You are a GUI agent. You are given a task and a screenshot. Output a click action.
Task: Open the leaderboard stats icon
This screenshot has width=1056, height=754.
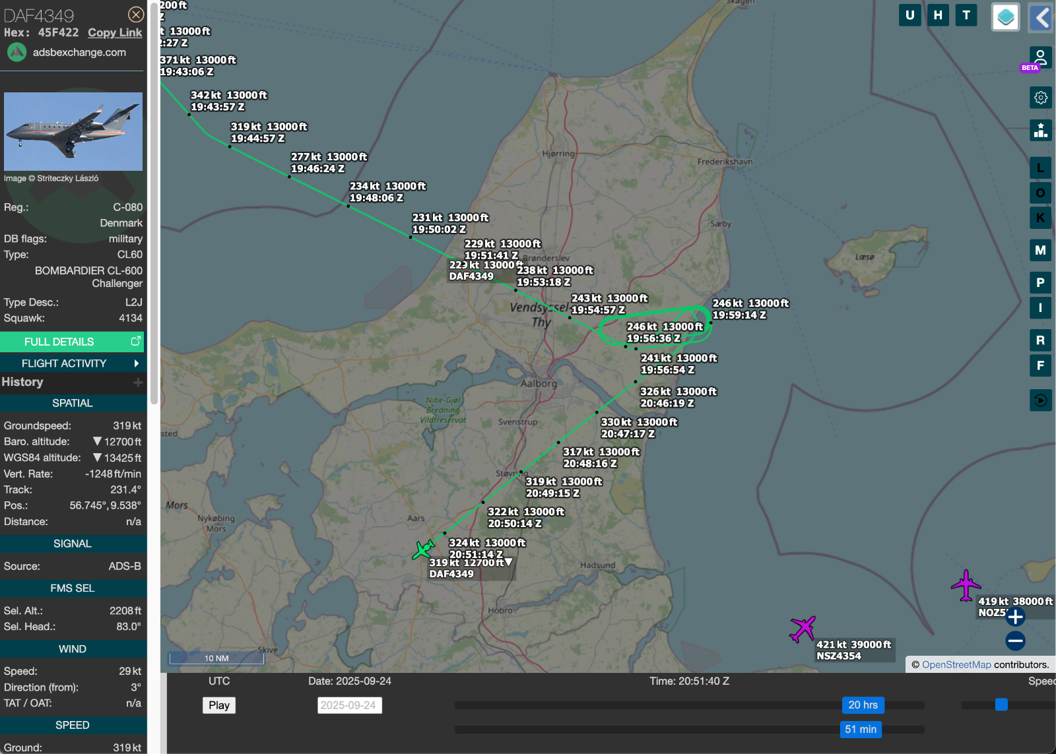tap(1040, 130)
